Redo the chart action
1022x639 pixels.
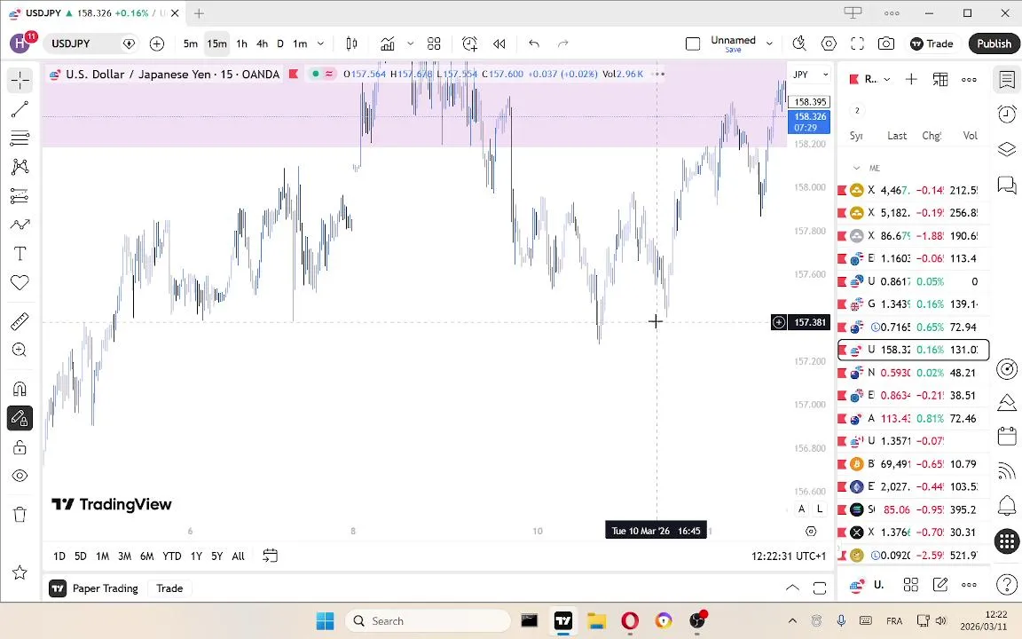point(563,43)
